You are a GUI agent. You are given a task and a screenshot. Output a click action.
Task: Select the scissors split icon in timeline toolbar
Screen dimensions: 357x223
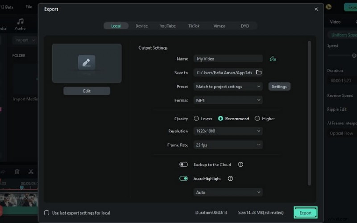[x=31, y=172]
